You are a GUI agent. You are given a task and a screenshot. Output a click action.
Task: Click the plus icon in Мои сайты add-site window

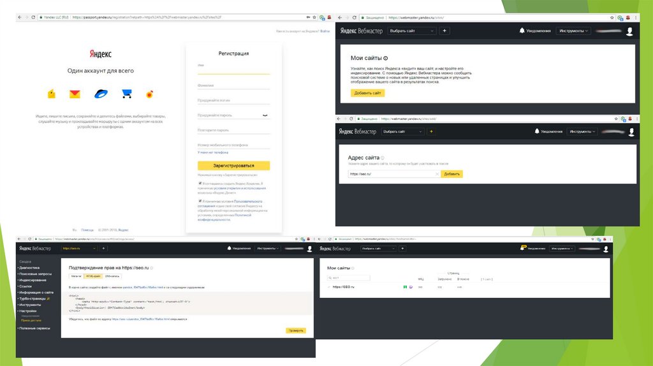pyautogui.click(x=444, y=31)
